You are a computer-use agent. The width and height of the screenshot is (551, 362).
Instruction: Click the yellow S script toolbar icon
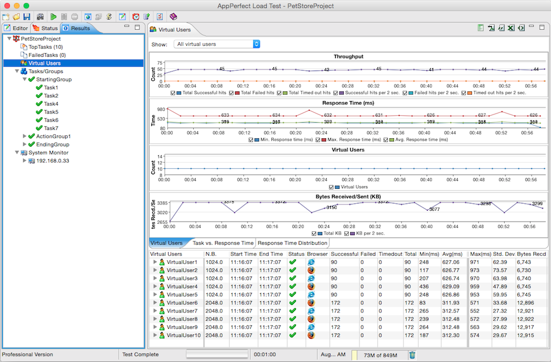109,17
